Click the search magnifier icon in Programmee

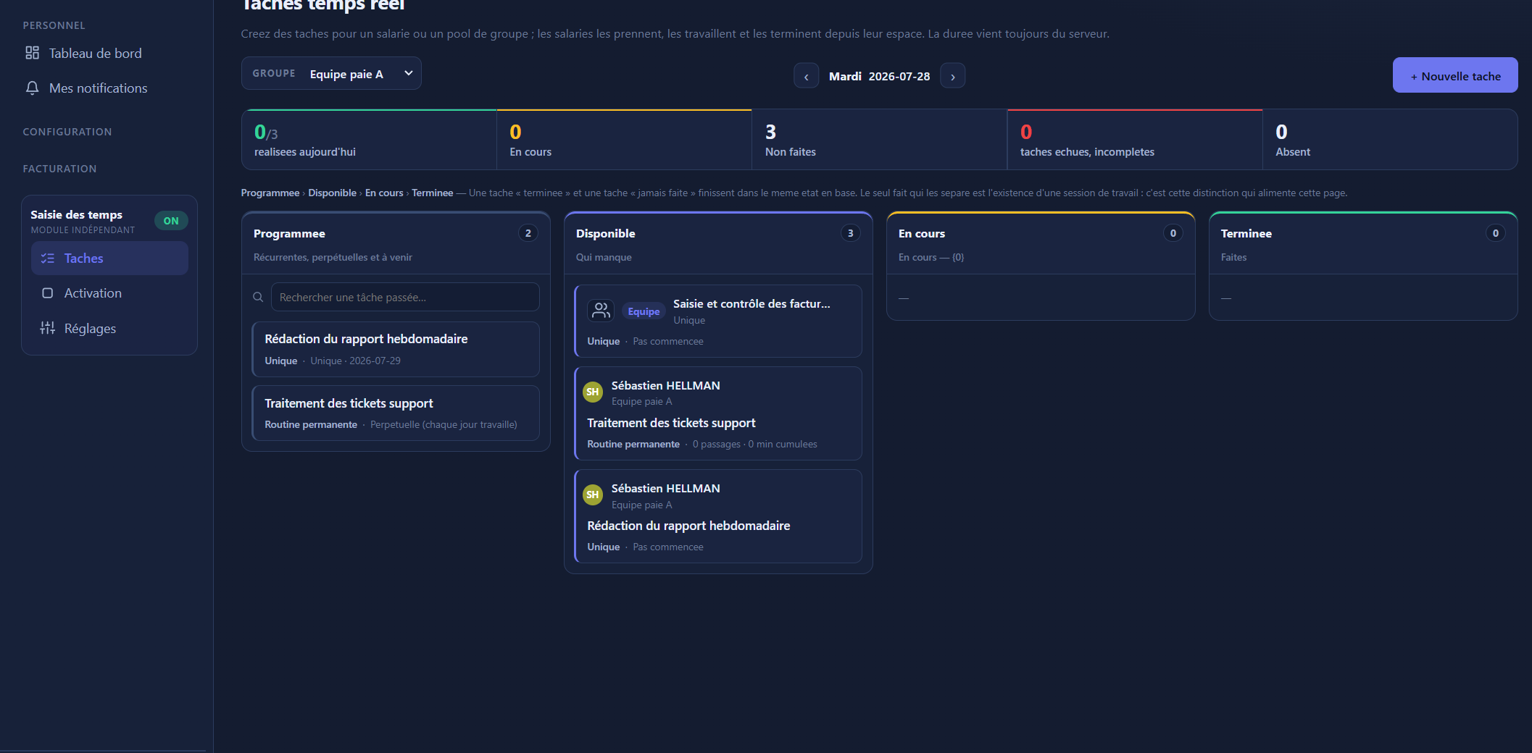pos(258,297)
